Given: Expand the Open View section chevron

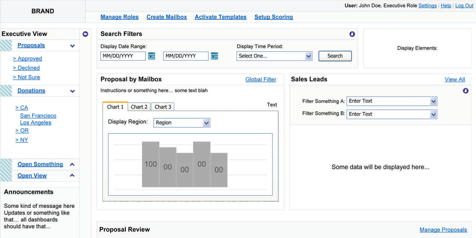Looking at the screenshot, I should (72, 176).
